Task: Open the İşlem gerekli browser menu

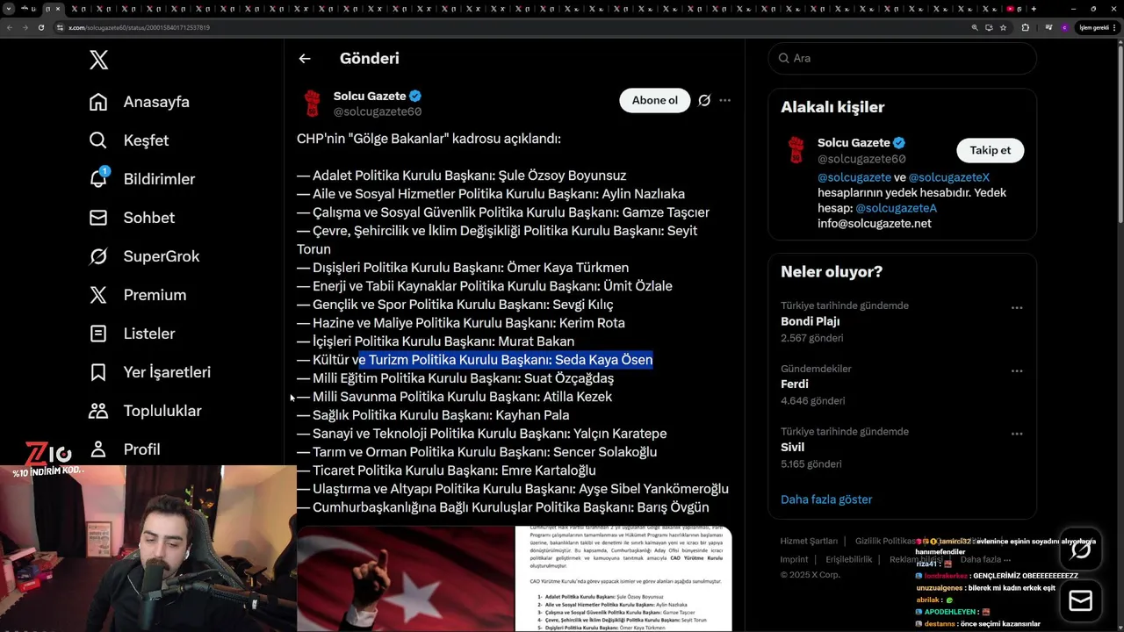Action: coord(1098,27)
